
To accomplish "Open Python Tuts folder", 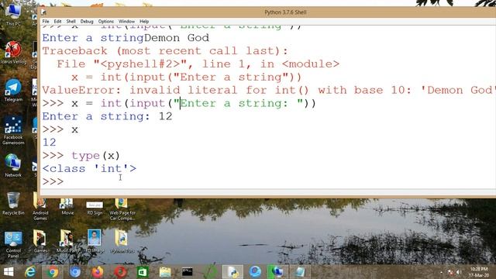I will (122, 241).
